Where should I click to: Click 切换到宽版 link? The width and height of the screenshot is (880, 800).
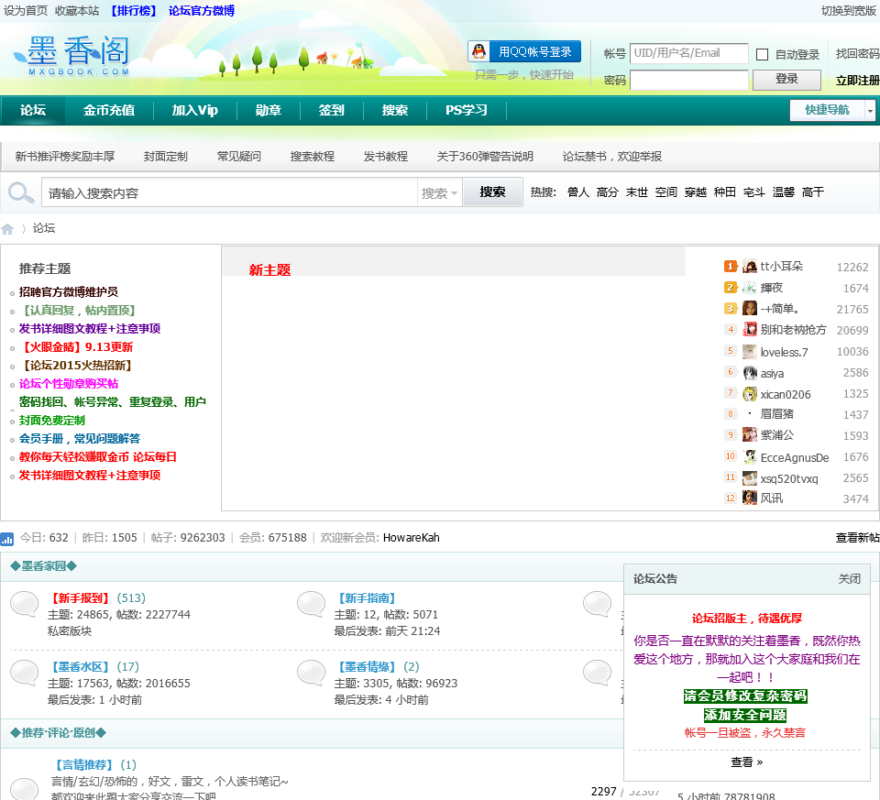point(849,11)
